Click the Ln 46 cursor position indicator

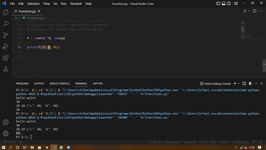pyautogui.click(x=165, y=142)
